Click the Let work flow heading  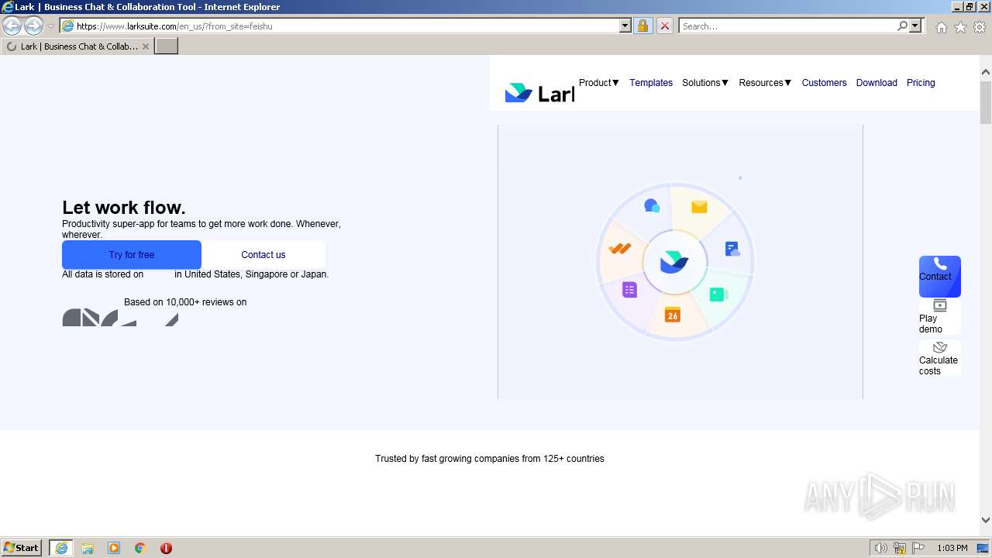point(124,208)
